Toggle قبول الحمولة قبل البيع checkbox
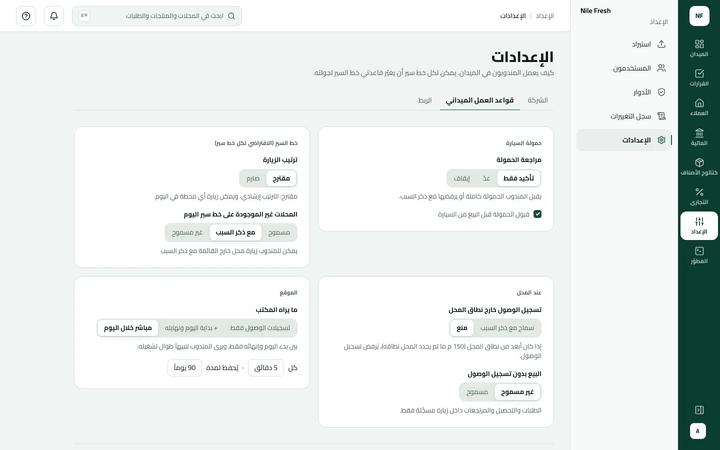This screenshot has width=720, height=450. [x=537, y=214]
